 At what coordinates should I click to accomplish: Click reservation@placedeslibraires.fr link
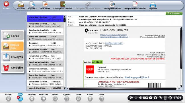point(114,37)
